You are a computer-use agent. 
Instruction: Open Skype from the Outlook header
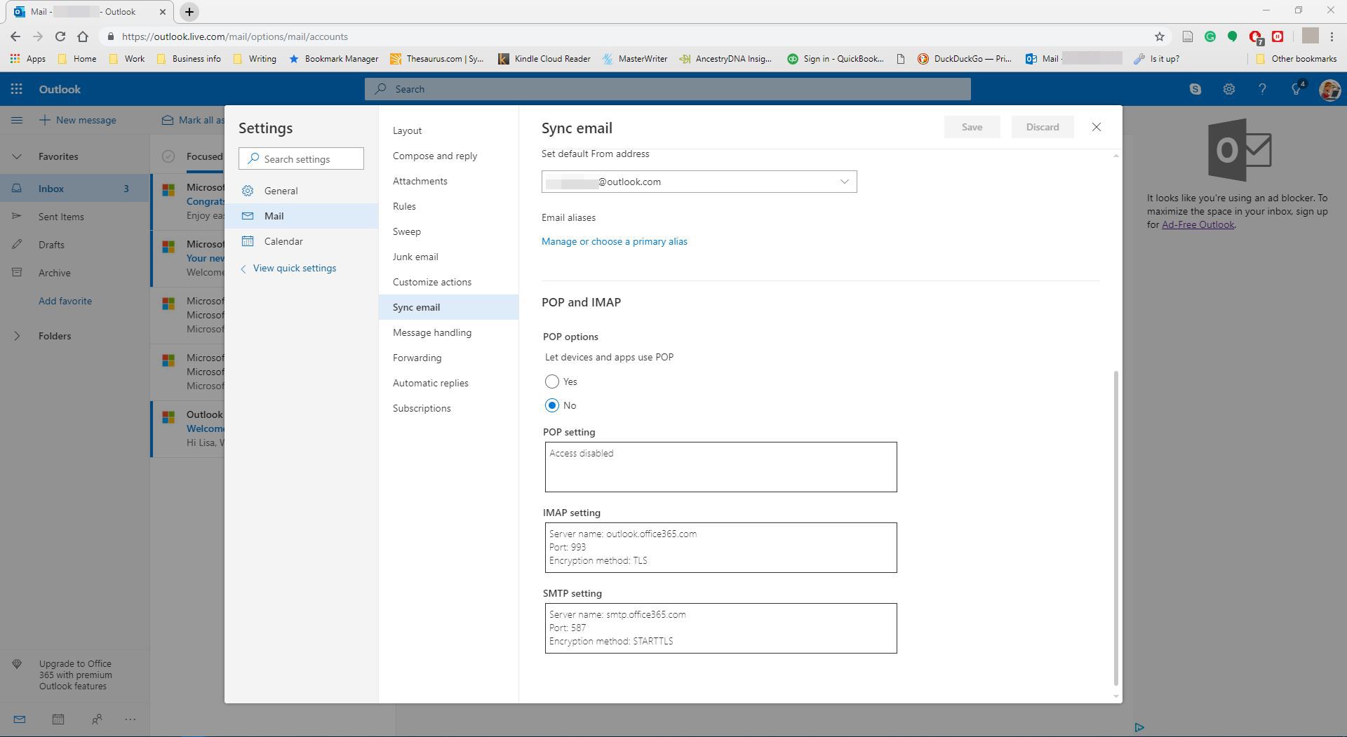[1195, 89]
